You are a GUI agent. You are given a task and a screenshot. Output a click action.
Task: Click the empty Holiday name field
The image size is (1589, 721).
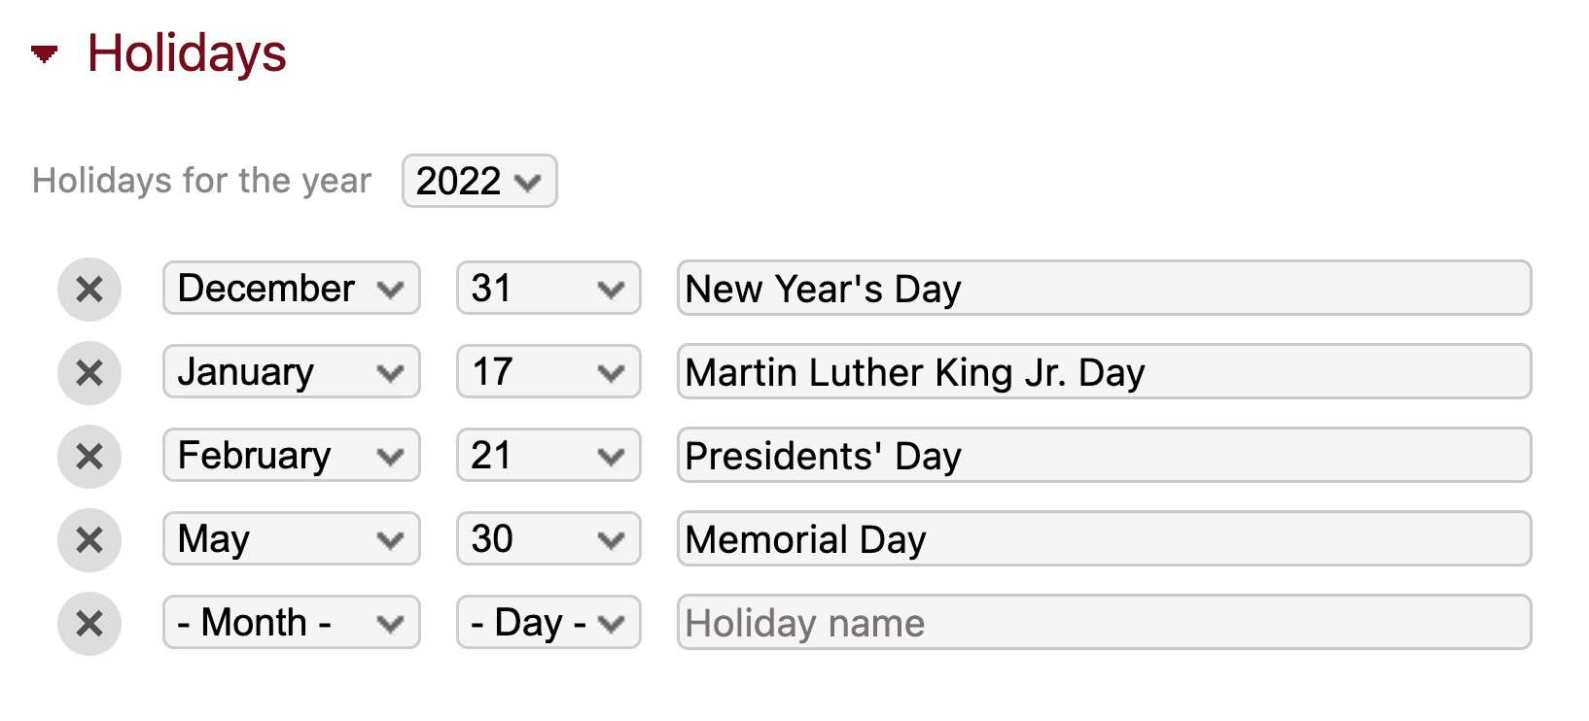[x=1104, y=623]
